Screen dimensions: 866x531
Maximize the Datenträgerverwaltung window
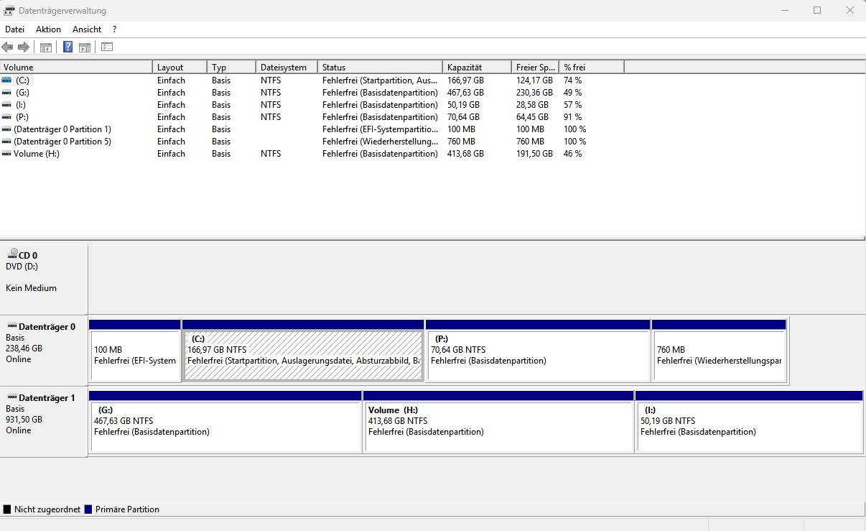[x=817, y=10]
